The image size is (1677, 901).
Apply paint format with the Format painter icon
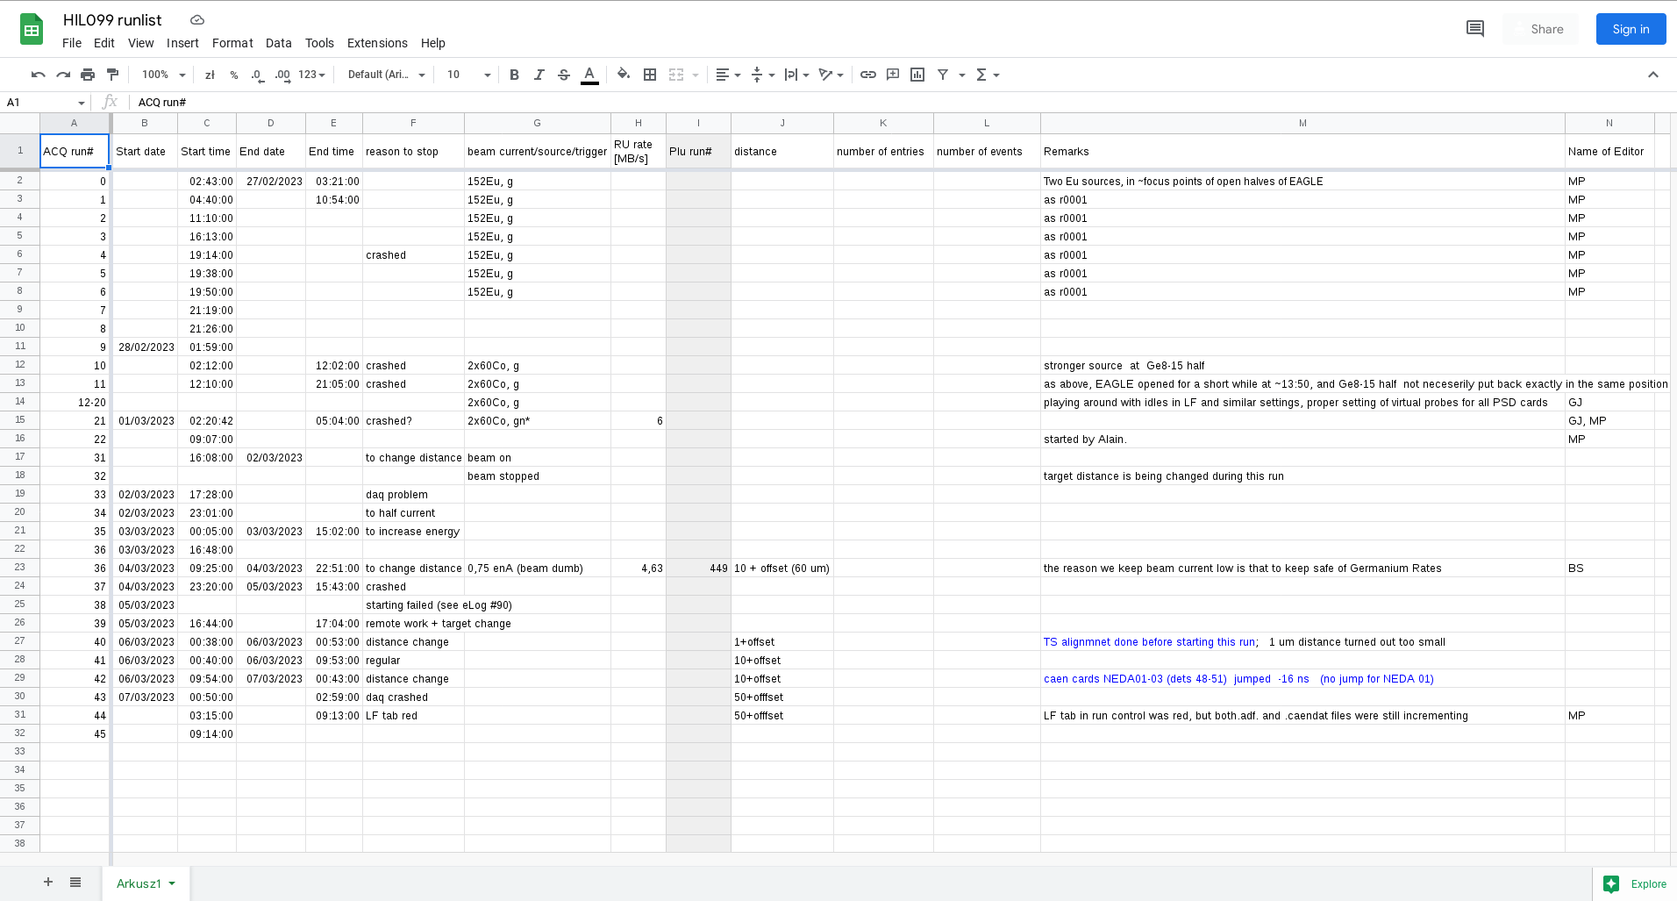[x=112, y=75]
